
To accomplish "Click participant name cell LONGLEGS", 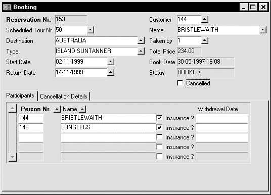I will 108,128.
